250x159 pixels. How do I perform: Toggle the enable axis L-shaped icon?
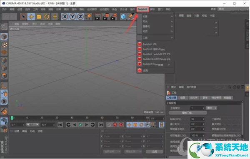4,86
